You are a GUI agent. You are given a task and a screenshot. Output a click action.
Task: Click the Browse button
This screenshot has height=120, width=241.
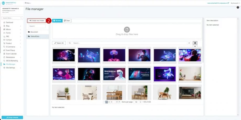point(57,21)
